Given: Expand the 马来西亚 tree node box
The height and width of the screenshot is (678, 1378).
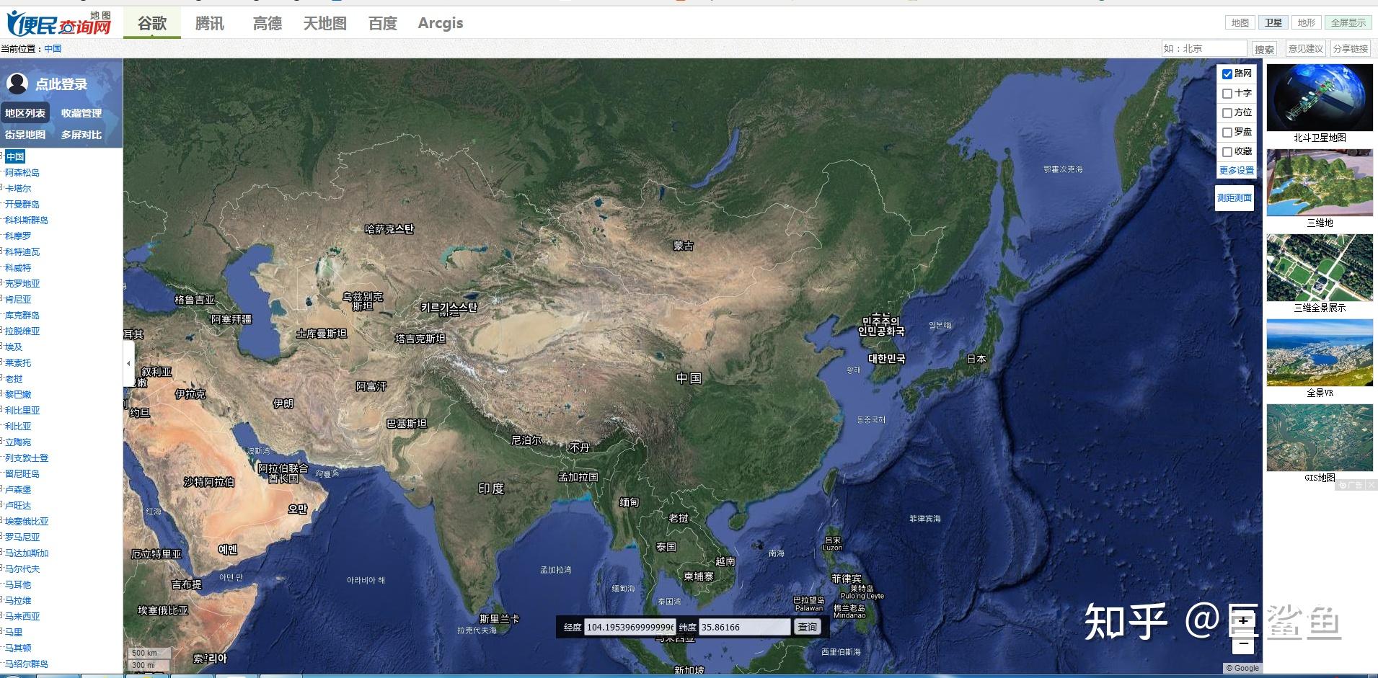Looking at the screenshot, I should [x=2, y=616].
